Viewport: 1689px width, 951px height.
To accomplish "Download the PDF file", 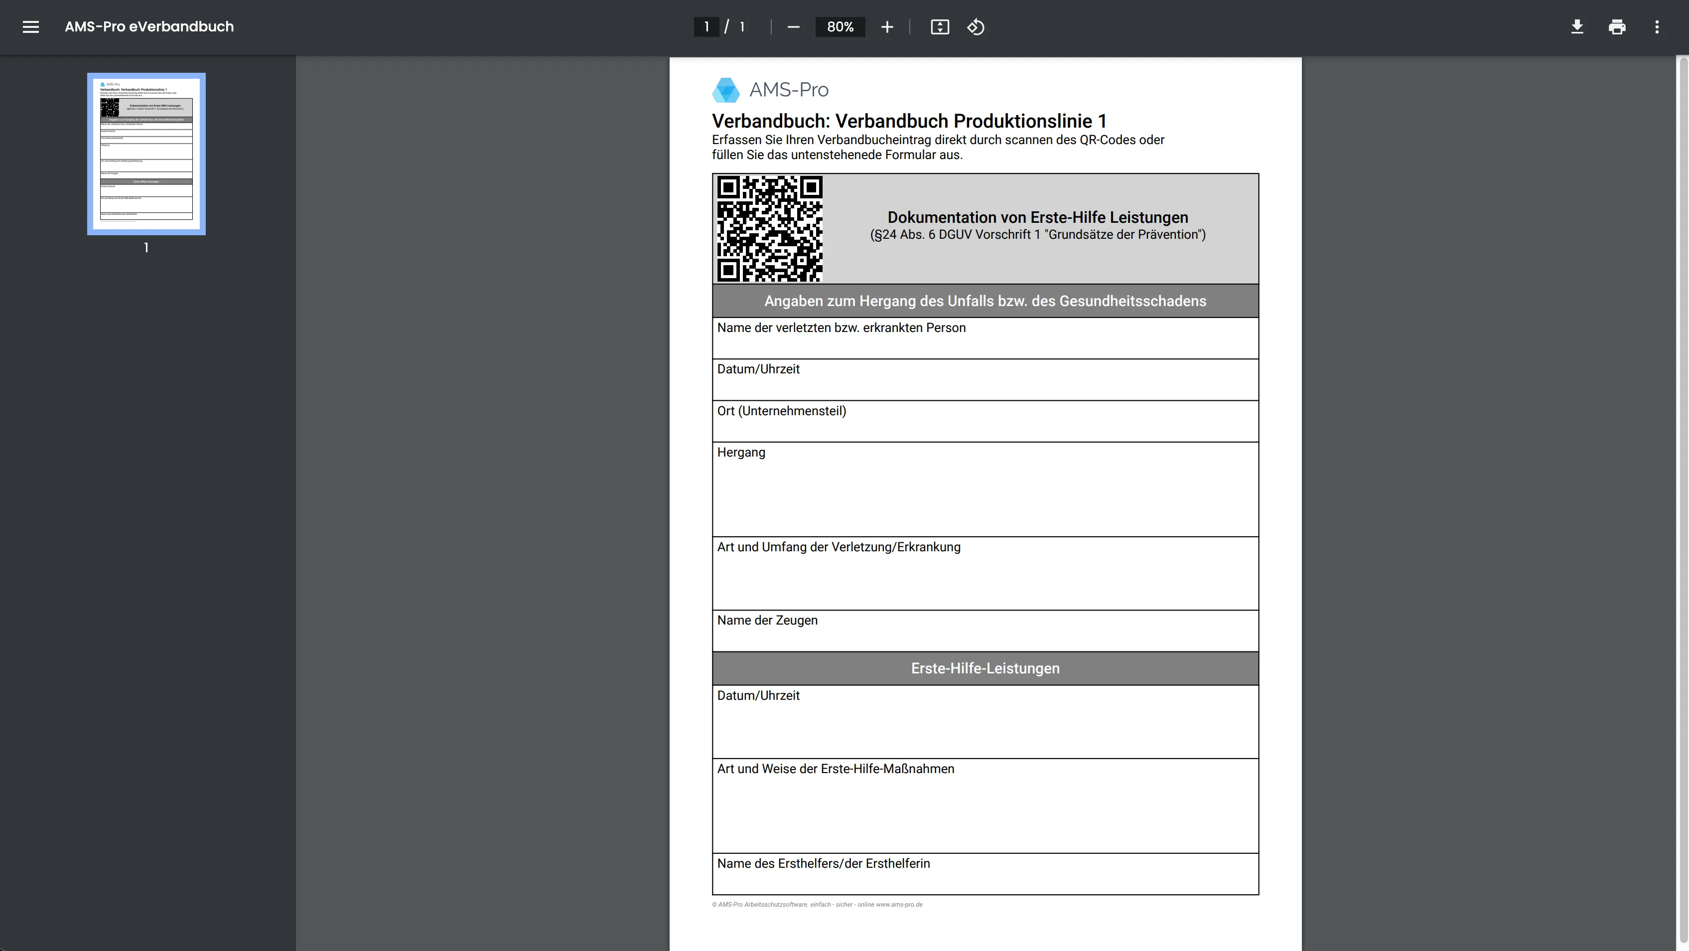I will pos(1577,27).
